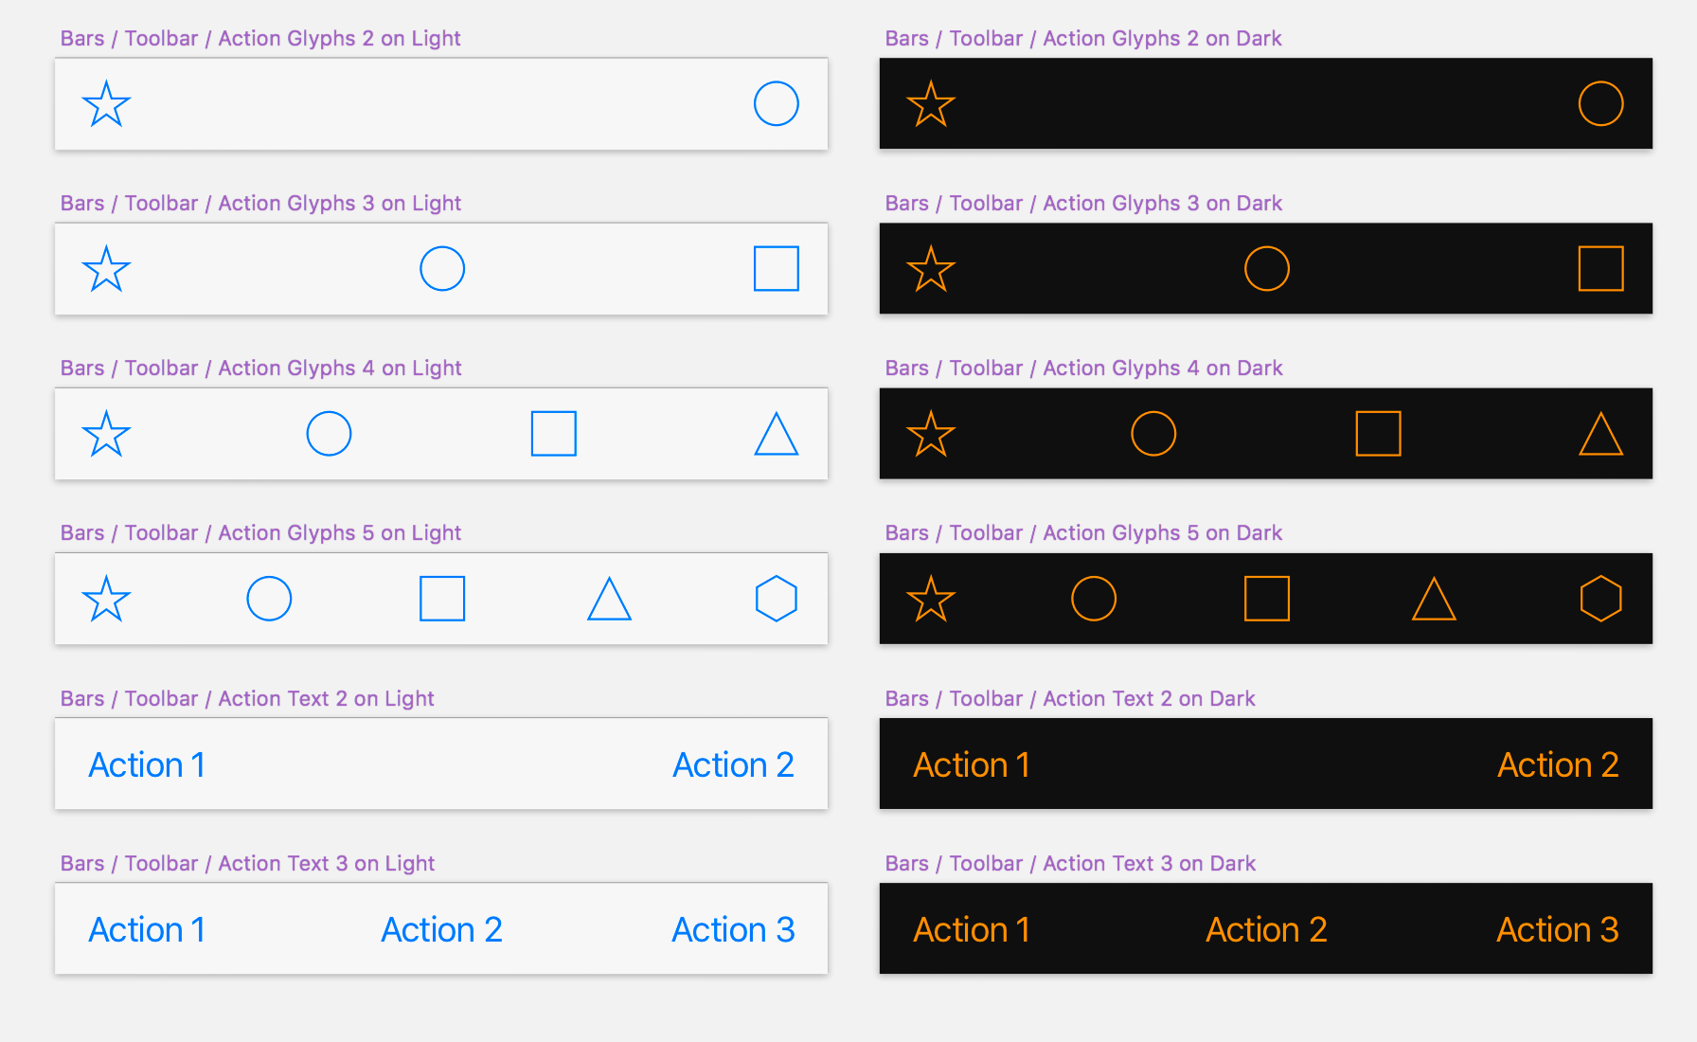Click the circle glyph in Action Glyphs 5 on Light
The width and height of the screenshot is (1697, 1042).
[x=269, y=599]
